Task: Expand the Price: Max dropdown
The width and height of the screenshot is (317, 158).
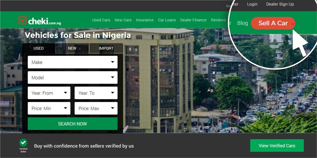Action: pyautogui.click(x=96, y=108)
